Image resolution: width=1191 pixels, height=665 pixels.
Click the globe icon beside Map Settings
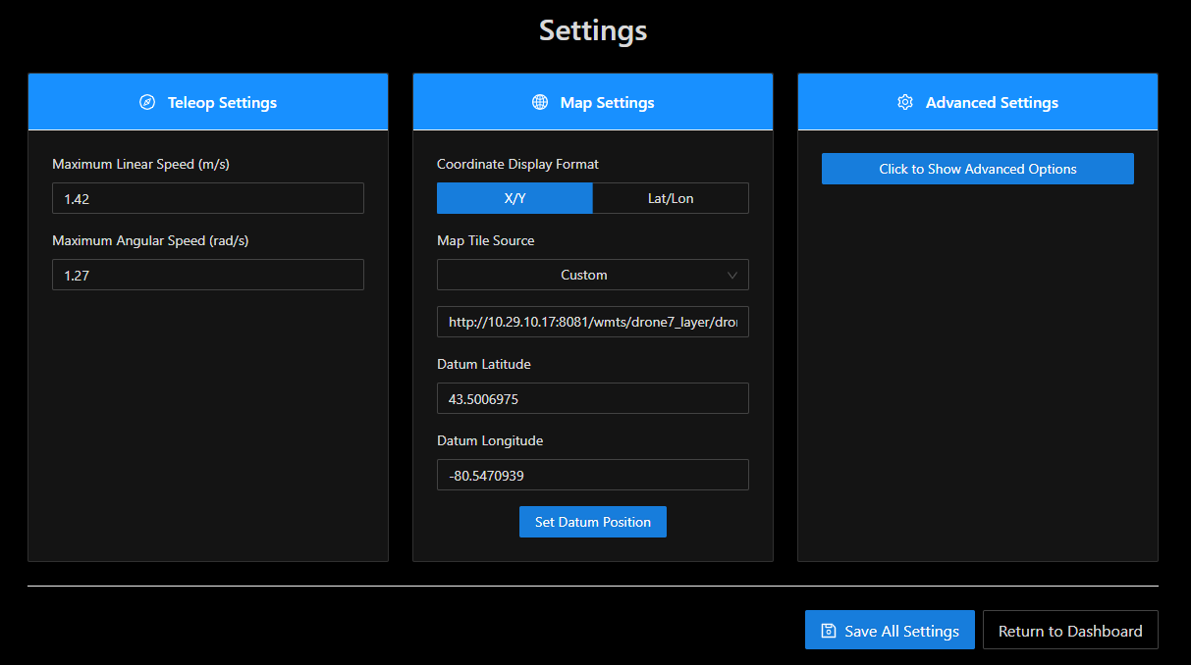pos(540,102)
